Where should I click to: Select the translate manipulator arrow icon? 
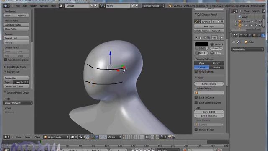click(x=97, y=137)
